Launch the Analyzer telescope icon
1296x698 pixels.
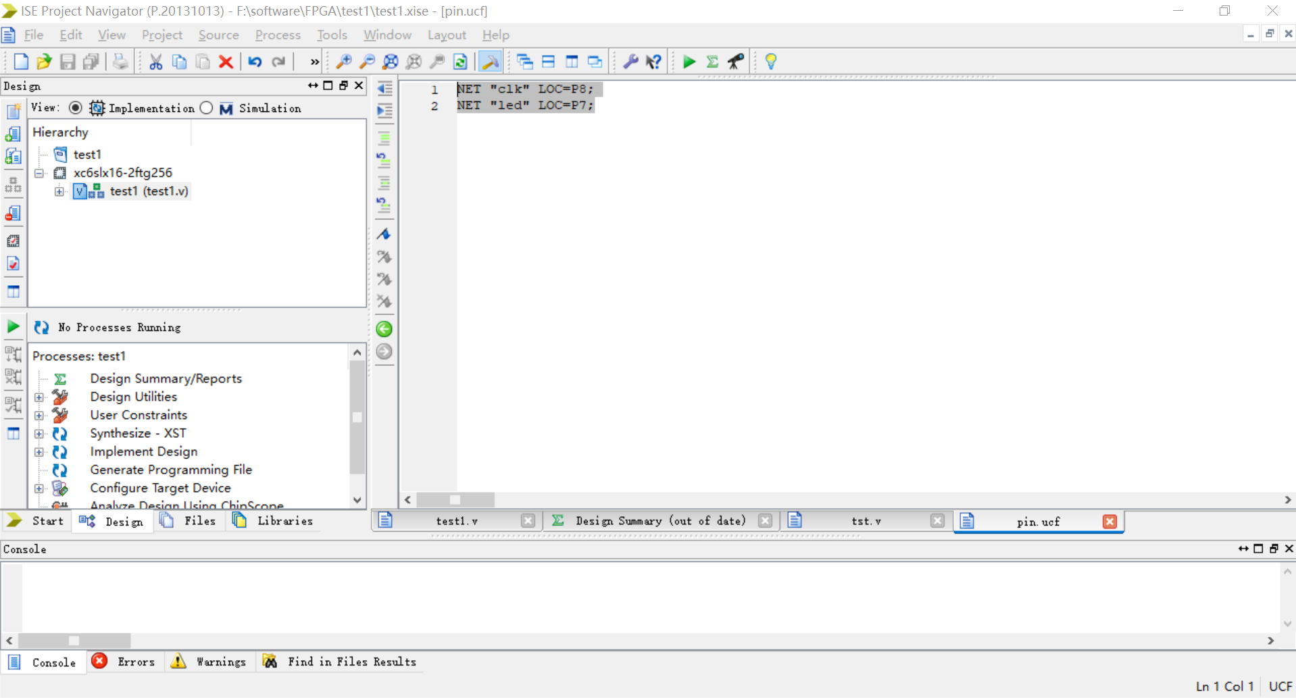(736, 61)
